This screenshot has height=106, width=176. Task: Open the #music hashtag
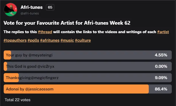(x=67, y=40)
